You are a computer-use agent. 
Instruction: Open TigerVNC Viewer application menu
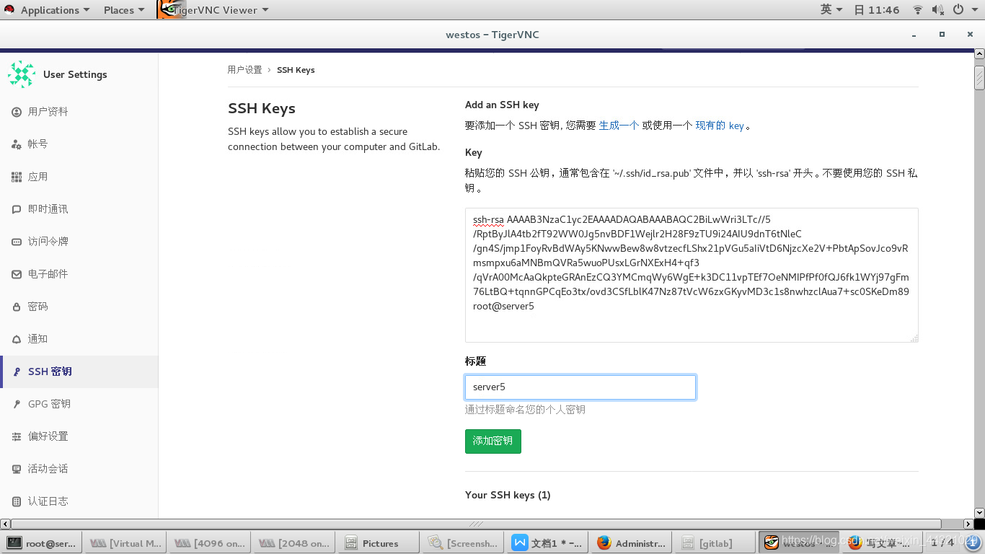[x=213, y=10]
